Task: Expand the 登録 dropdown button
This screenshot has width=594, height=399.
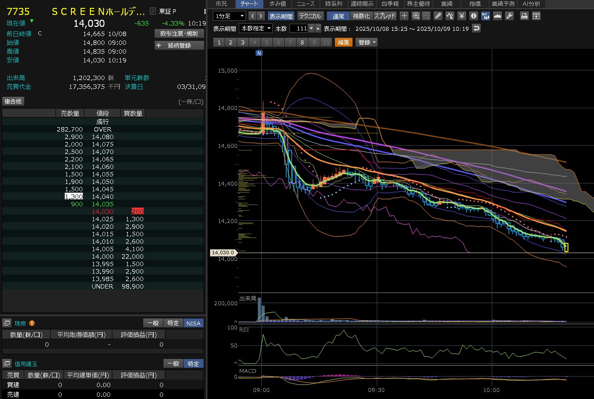Action: pos(367,42)
